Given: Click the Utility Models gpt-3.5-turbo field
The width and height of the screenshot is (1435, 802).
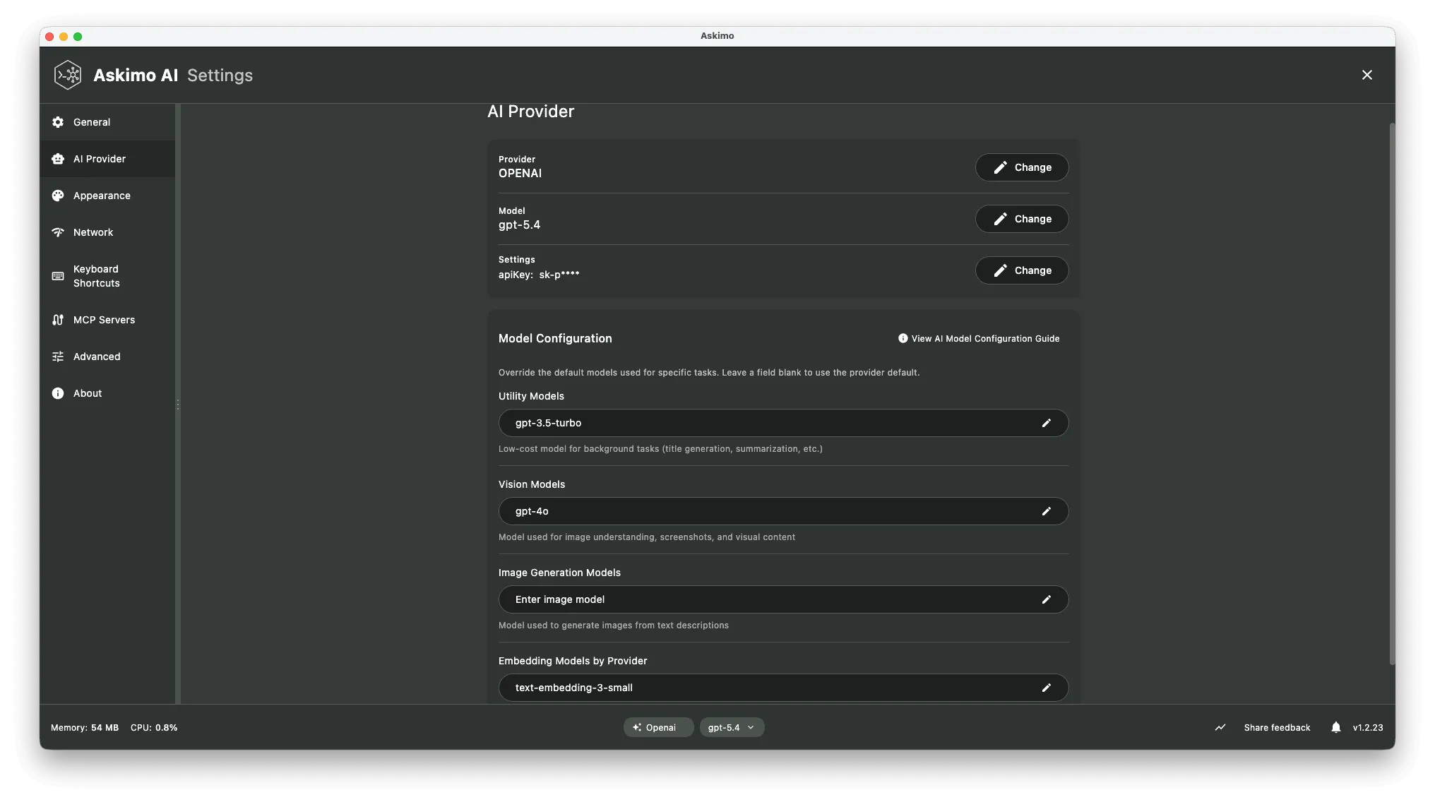Looking at the screenshot, I should pos(783,423).
